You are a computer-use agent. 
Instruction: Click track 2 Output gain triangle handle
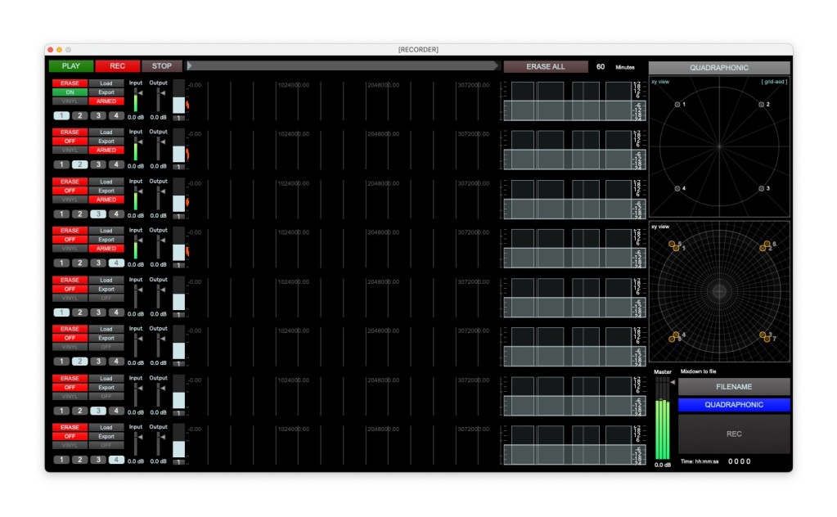(x=162, y=142)
